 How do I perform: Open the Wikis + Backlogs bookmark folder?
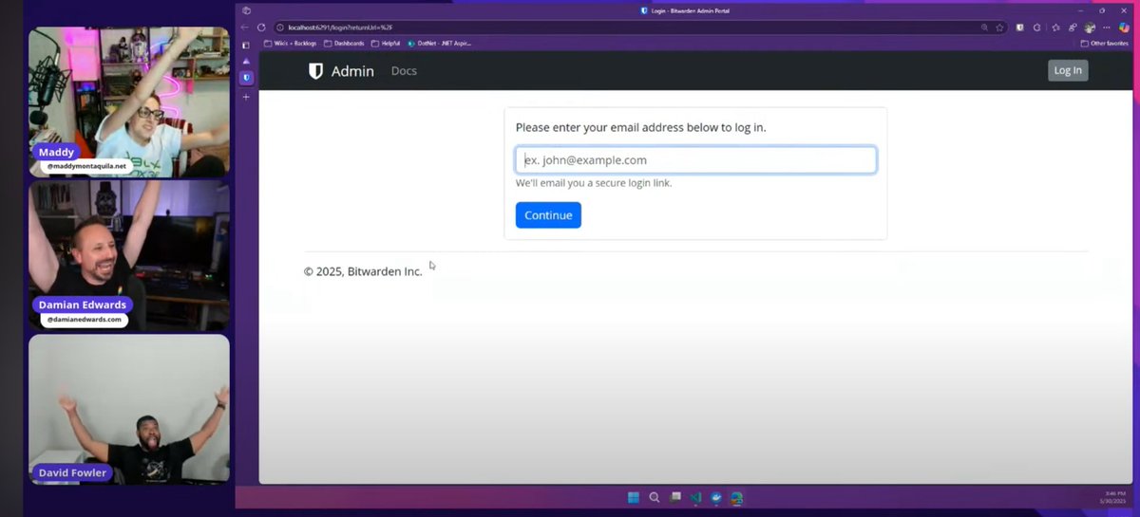(x=292, y=43)
